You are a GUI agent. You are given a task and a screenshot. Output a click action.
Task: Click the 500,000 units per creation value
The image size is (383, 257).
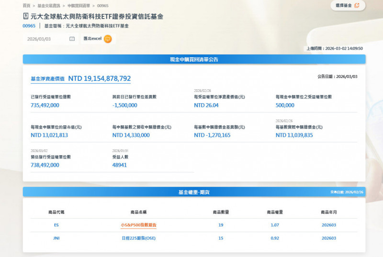[285, 106]
